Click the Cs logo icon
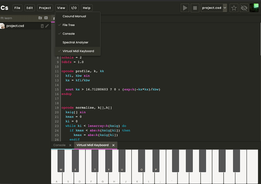The width and height of the screenshot is (261, 184). point(5,8)
